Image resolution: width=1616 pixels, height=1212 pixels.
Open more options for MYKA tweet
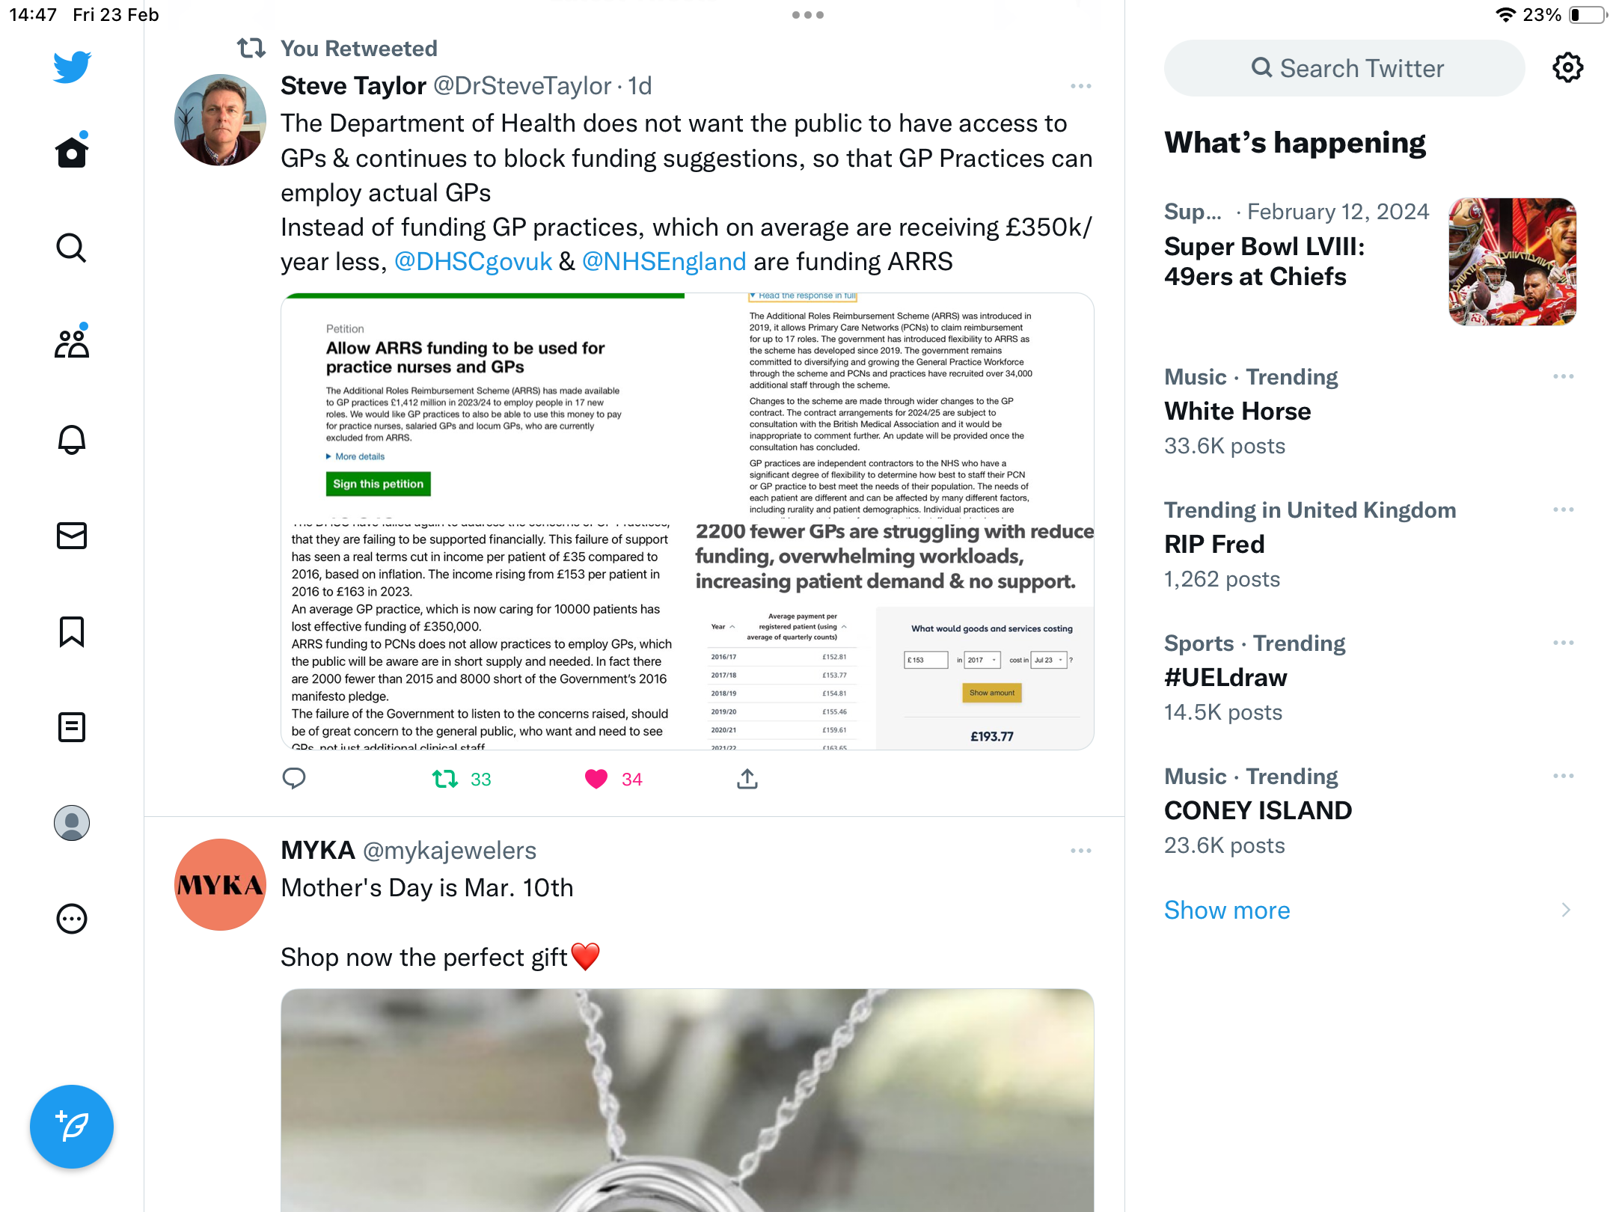(x=1080, y=851)
